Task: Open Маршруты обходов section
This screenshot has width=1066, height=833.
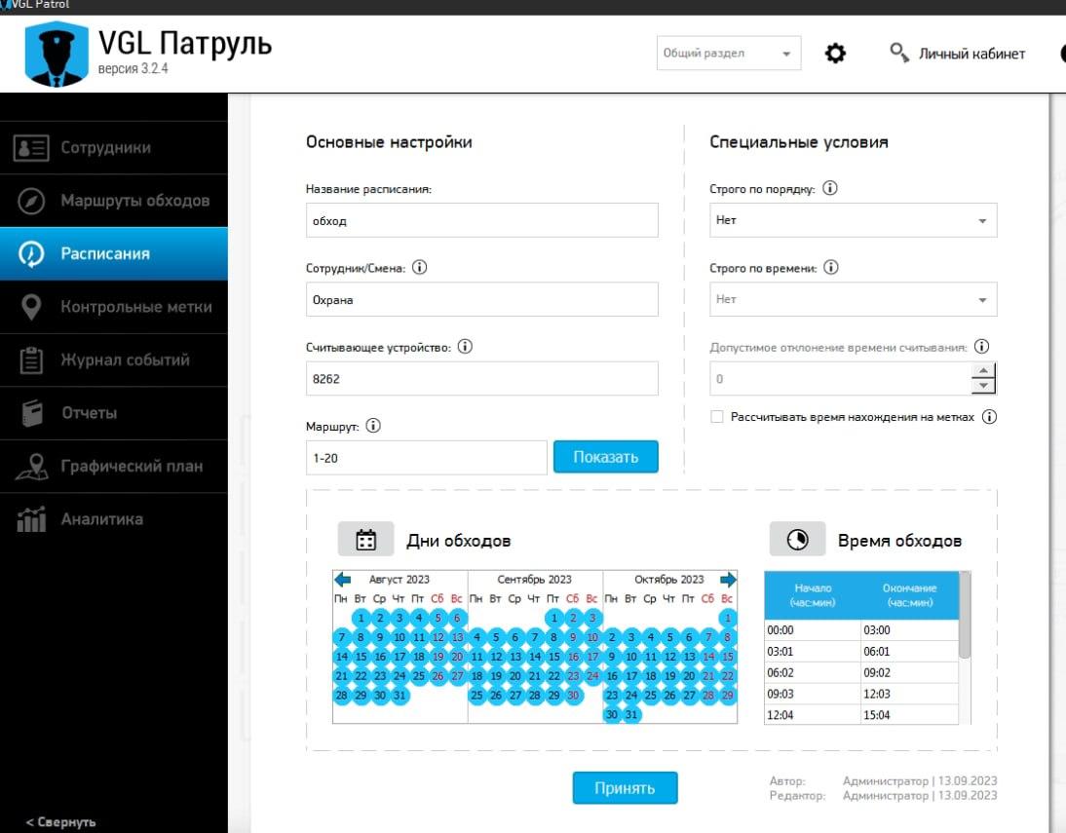Action: (x=114, y=201)
